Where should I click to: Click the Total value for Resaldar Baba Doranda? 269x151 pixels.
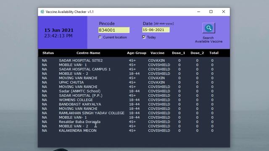coord(212,122)
